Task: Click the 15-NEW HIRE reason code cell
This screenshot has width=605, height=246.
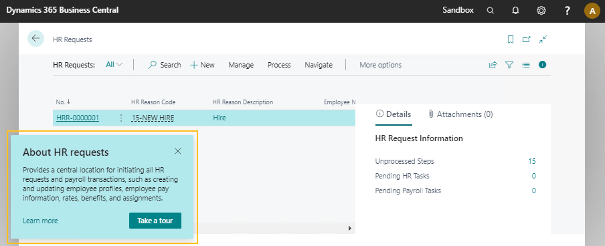Action: (153, 118)
